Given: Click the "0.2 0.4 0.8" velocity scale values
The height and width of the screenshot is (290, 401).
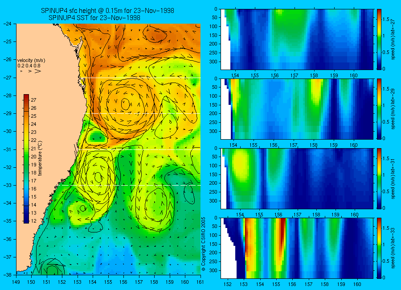Looking at the screenshot, I should (29, 66).
